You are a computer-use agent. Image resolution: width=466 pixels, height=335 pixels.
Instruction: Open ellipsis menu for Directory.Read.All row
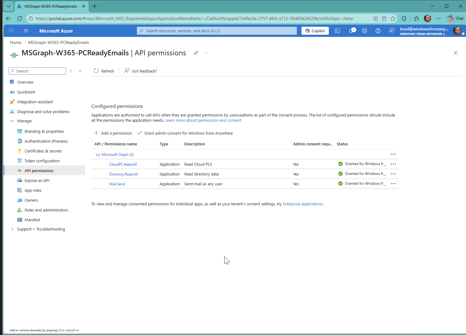(393, 174)
